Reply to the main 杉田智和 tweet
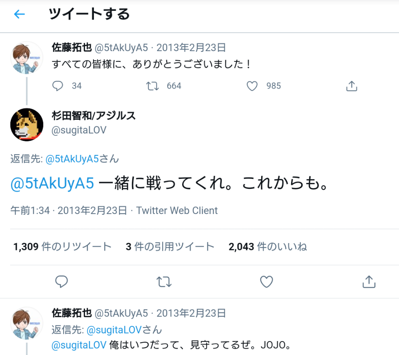The image size is (399, 355). click(61, 282)
